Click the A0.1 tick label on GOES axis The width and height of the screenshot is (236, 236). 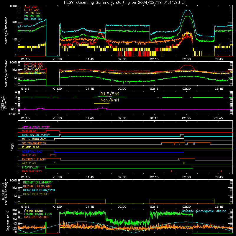click(x=14, y=109)
